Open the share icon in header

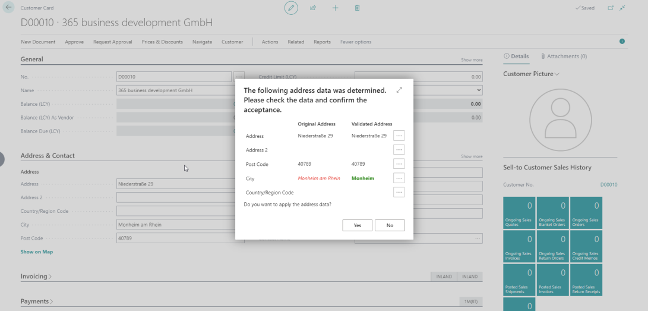(x=313, y=8)
